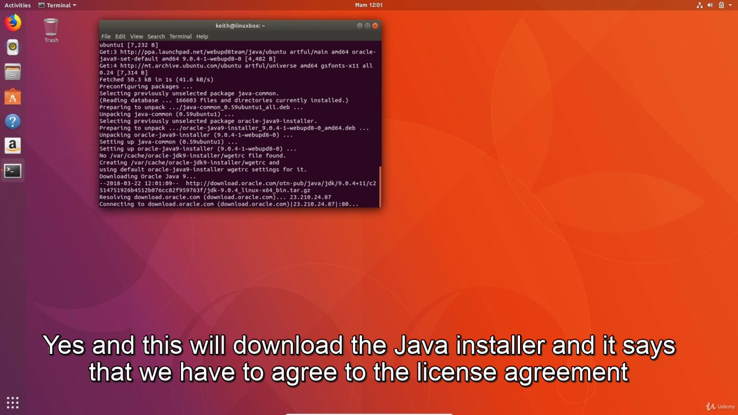Click 'Resolving download.oracle.com' line
Image resolution: width=738 pixels, height=415 pixels.
[215, 197]
